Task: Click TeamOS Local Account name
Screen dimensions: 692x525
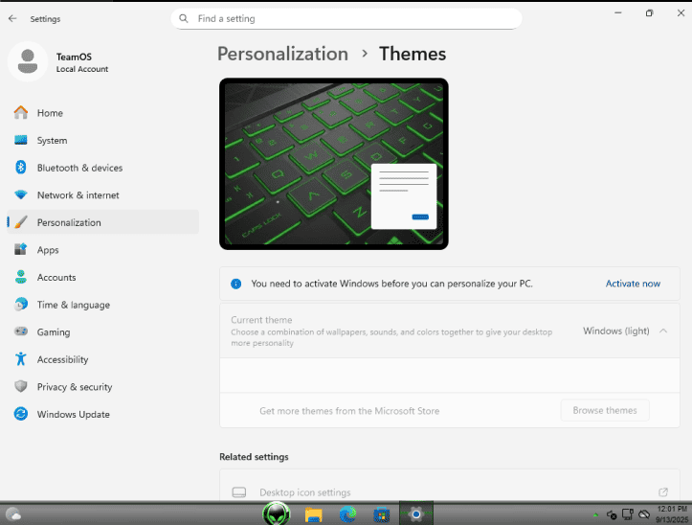Action: tap(82, 62)
